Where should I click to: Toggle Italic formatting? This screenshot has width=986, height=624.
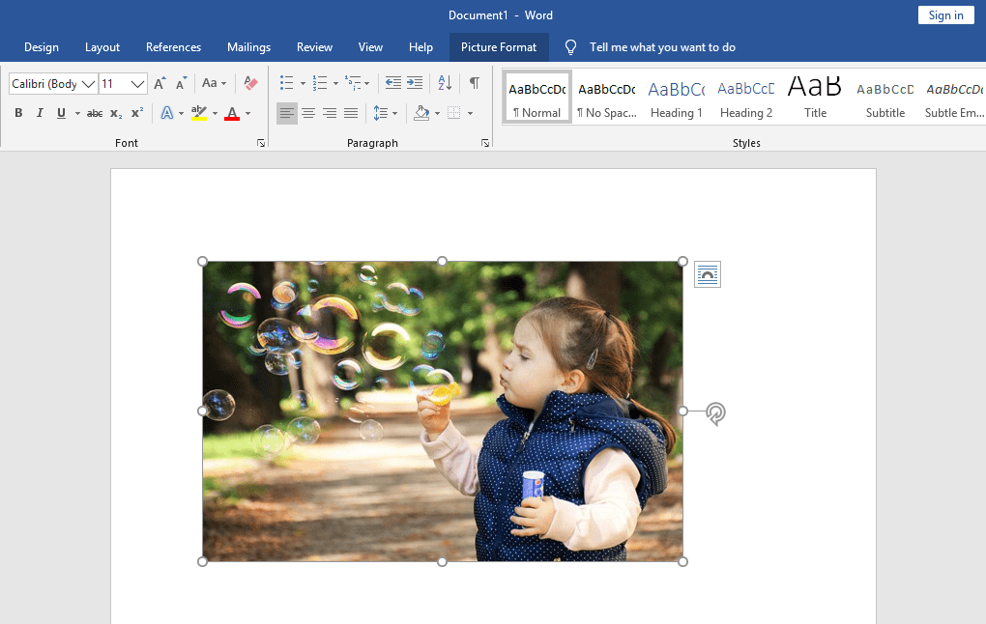coord(40,113)
